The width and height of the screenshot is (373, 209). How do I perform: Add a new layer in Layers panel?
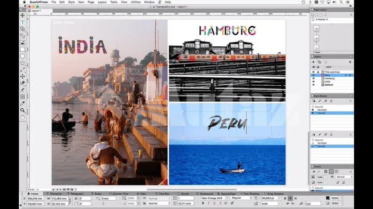pyautogui.click(x=313, y=62)
